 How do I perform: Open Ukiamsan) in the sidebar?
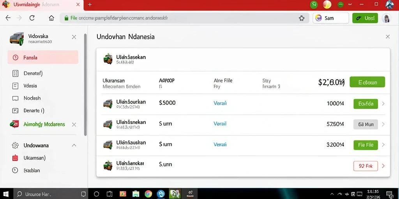tap(35, 158)
